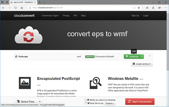This screenshot has height=107, width=169.
Task: Share this page via share icon
Action: 159,8
